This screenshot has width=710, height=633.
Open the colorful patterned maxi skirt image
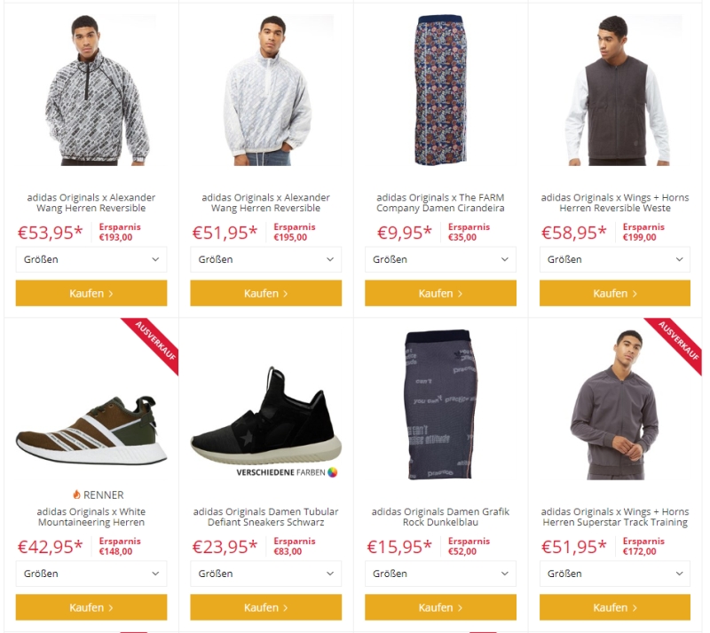tap(440, 91)
